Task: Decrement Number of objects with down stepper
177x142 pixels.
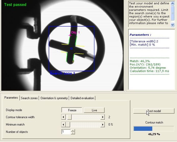Action: pyautogui.click(x=73, y=133)
